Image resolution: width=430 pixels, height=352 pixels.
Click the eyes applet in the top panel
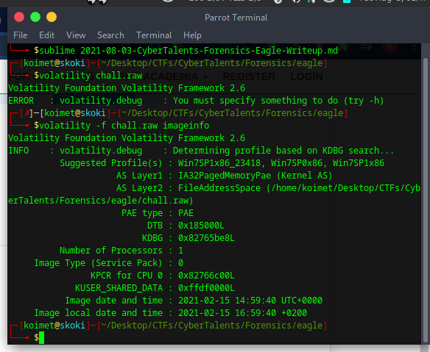click(x=97, y=2)
